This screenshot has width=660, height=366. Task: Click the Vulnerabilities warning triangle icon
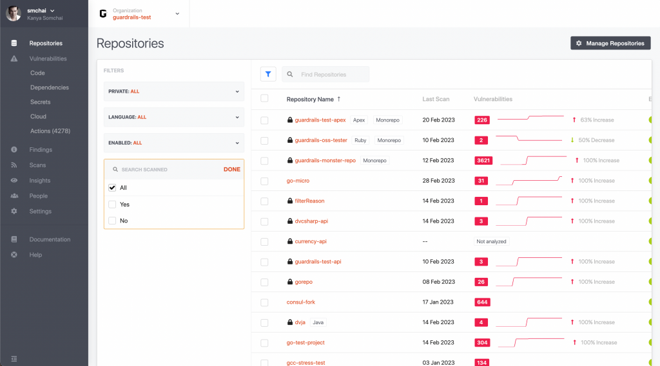pyautogui.click(x=14, y=59)
